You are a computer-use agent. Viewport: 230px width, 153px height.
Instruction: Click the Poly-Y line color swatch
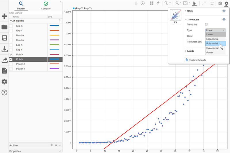point(54,59)
